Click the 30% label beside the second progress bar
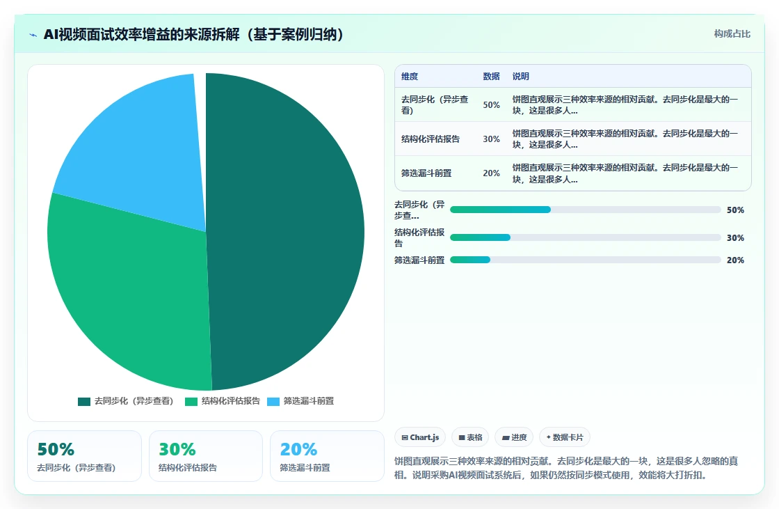Viewport: 779px width, 509px height. (x=735, y=238)
